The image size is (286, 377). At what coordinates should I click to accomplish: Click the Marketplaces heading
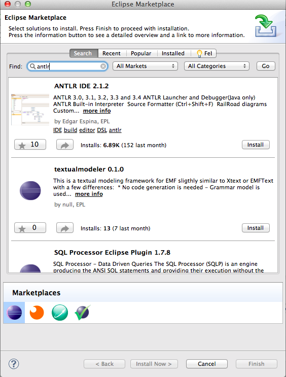click(x=37, y=293)
